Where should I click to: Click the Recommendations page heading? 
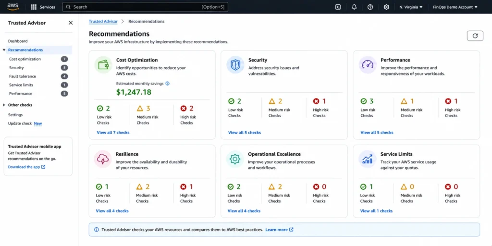(x=119, y=34)
